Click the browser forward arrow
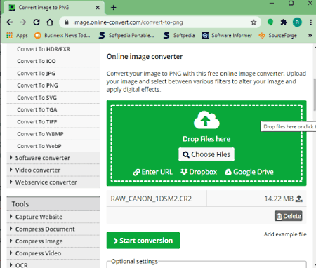The height and width of the screenshot is (268, 316). (23, 22)
